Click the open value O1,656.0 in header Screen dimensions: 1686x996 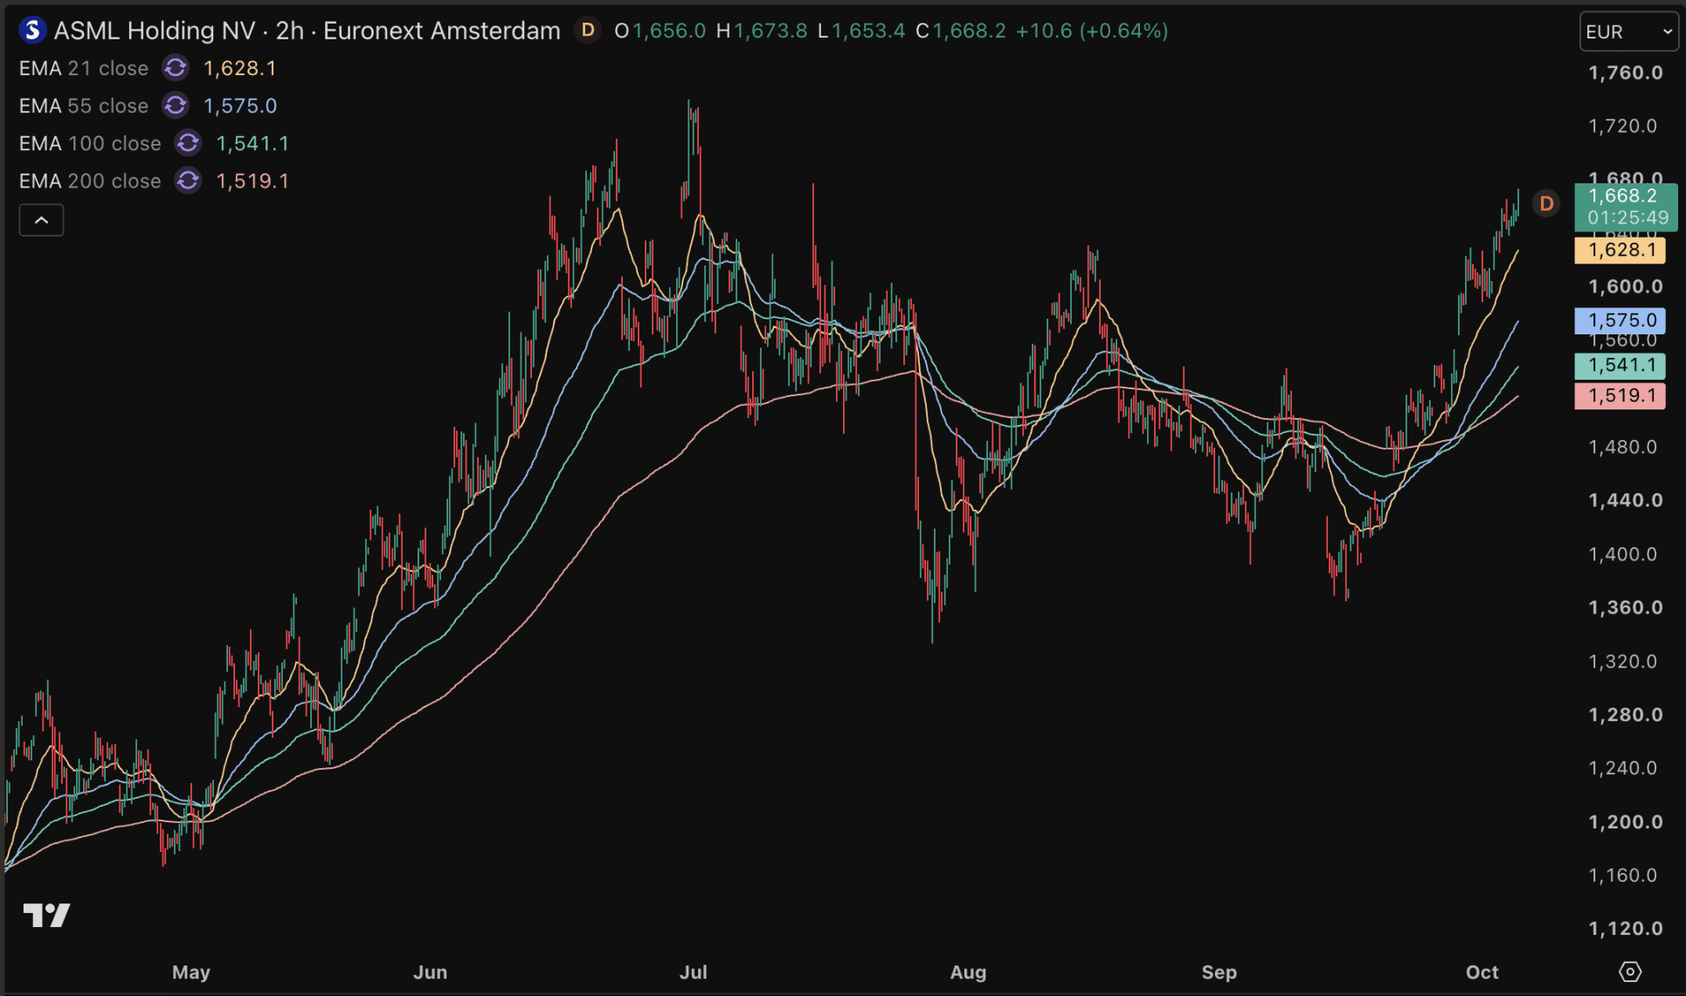tap(660, 31)
